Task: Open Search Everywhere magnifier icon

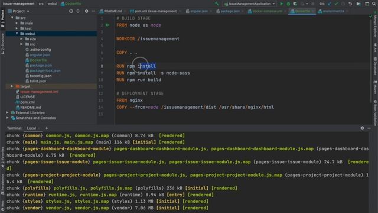Action: [374, 4]
